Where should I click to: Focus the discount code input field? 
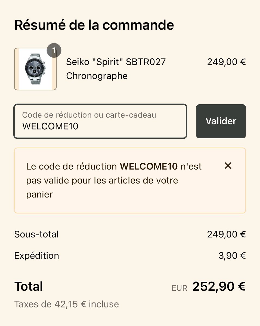tap(100, 121)
